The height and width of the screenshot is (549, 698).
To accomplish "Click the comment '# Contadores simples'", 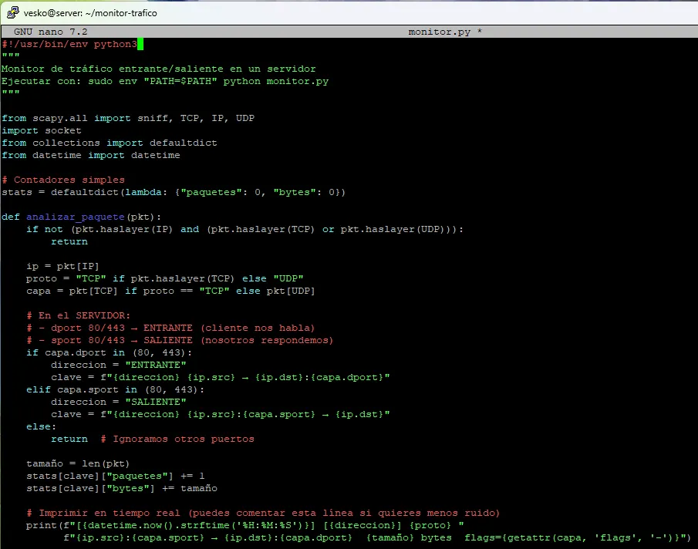I will click(63, 180).
